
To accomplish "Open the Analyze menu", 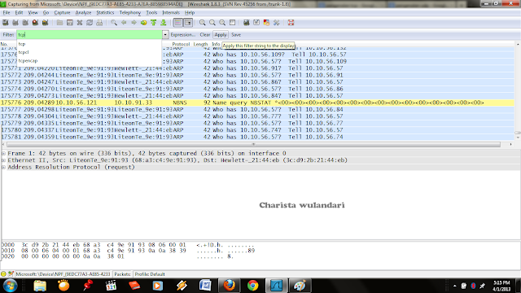I will pyautogui.click(x=83, y=13).
